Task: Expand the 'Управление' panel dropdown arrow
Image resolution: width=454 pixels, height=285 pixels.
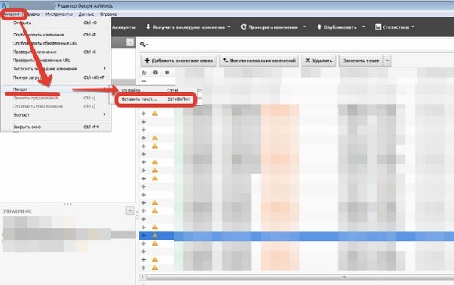Action: coord(130,211)
